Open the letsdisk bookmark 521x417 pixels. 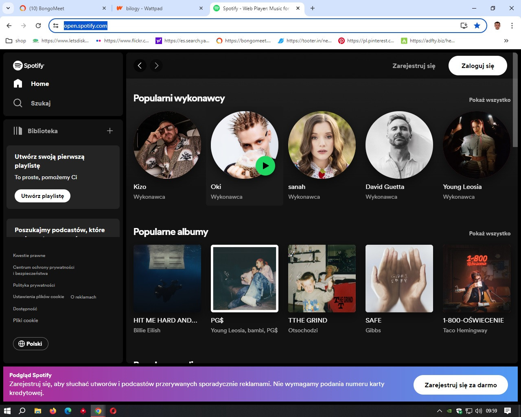tap(61, 41)
